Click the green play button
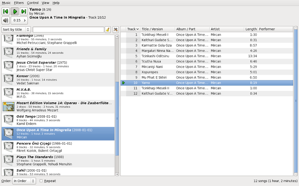The width and height of the screenshot is (299, 186). click(x=14, y=12)
